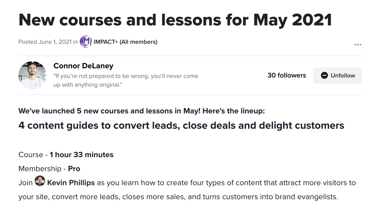Open the three-dot post options menu
Screen dimensions: 381x211
[x=358, y=45]
